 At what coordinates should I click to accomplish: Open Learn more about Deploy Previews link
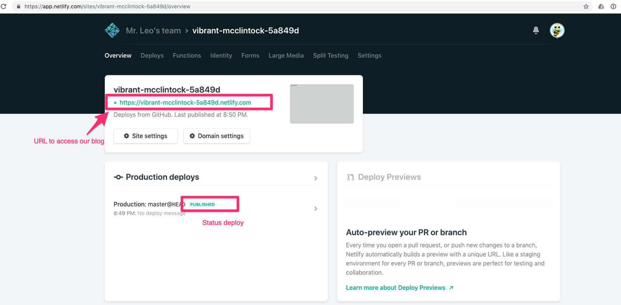pyautogui.click(x=399, y=288)
